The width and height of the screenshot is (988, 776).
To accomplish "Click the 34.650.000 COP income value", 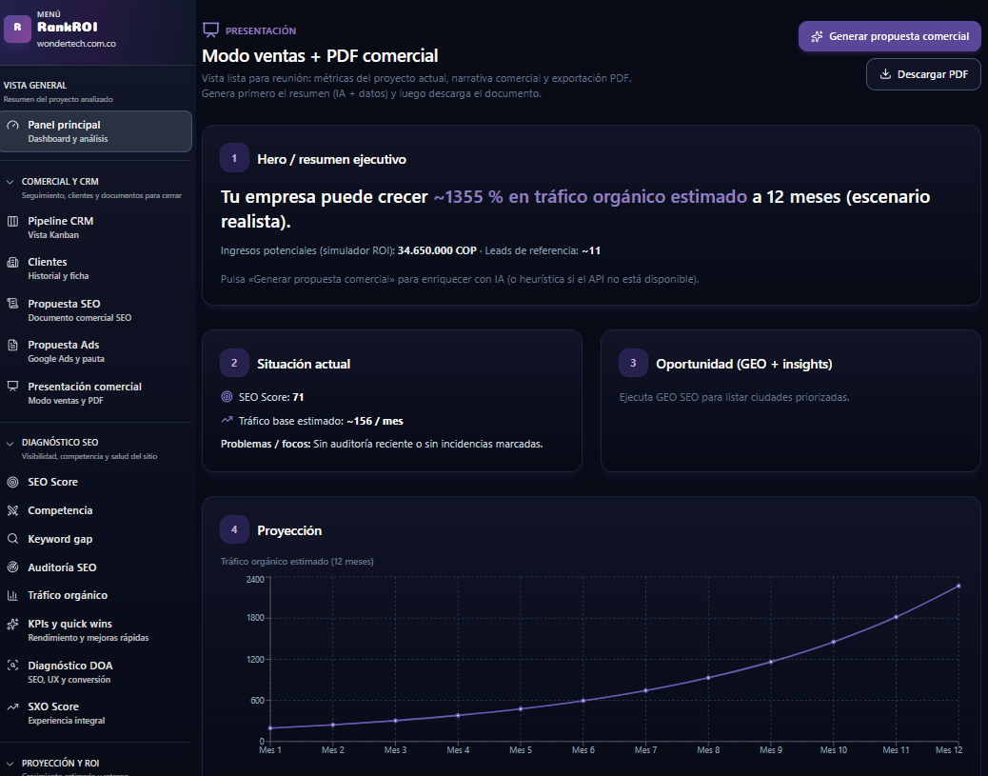I will [x=437, y=251].
